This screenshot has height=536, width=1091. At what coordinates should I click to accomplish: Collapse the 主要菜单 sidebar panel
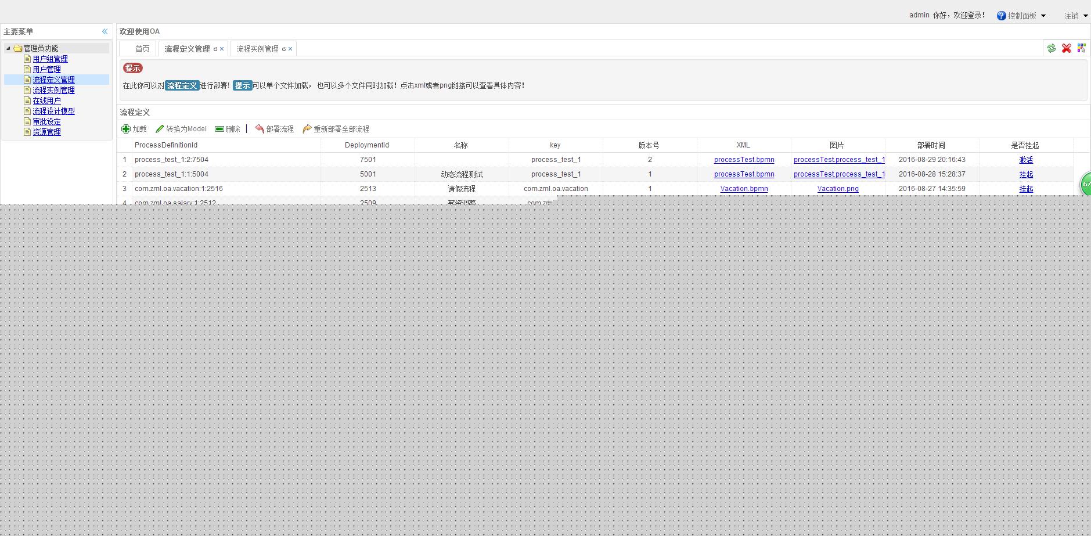[105, 31]
